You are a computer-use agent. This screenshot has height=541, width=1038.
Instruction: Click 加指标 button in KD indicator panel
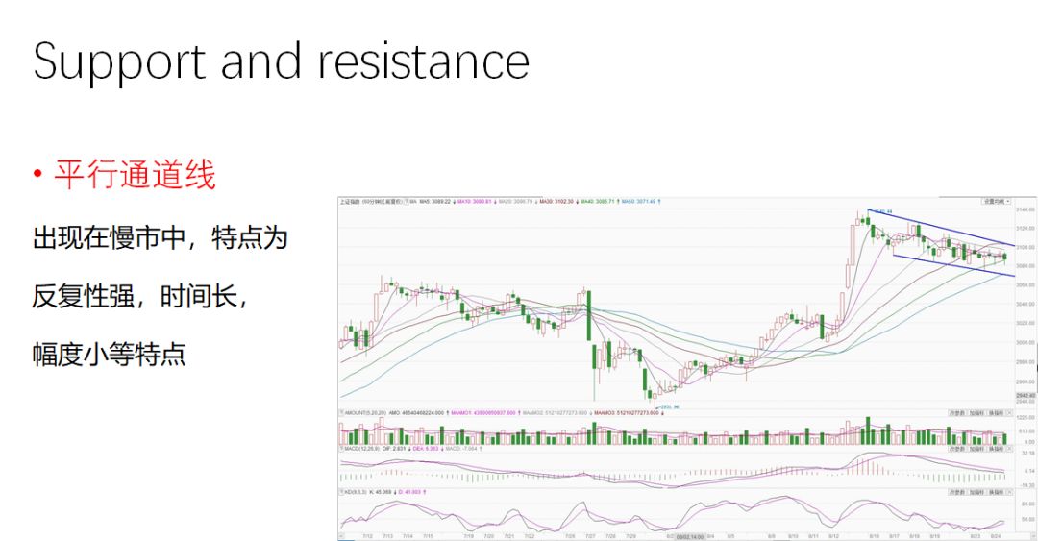(x=976, y=492)
